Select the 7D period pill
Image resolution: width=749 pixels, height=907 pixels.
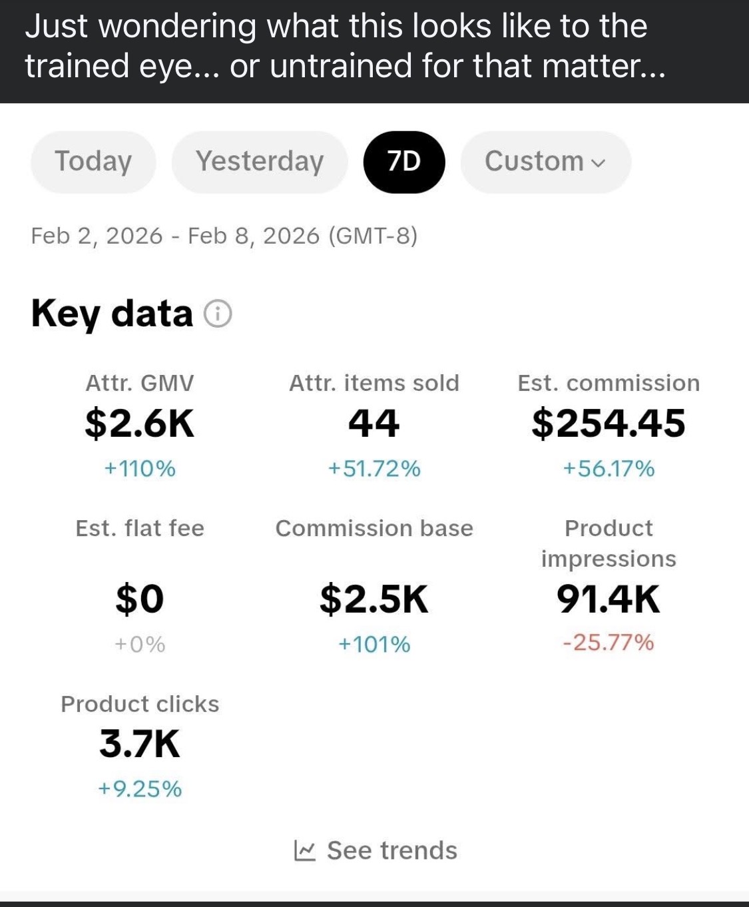click(x=404, y=161)
